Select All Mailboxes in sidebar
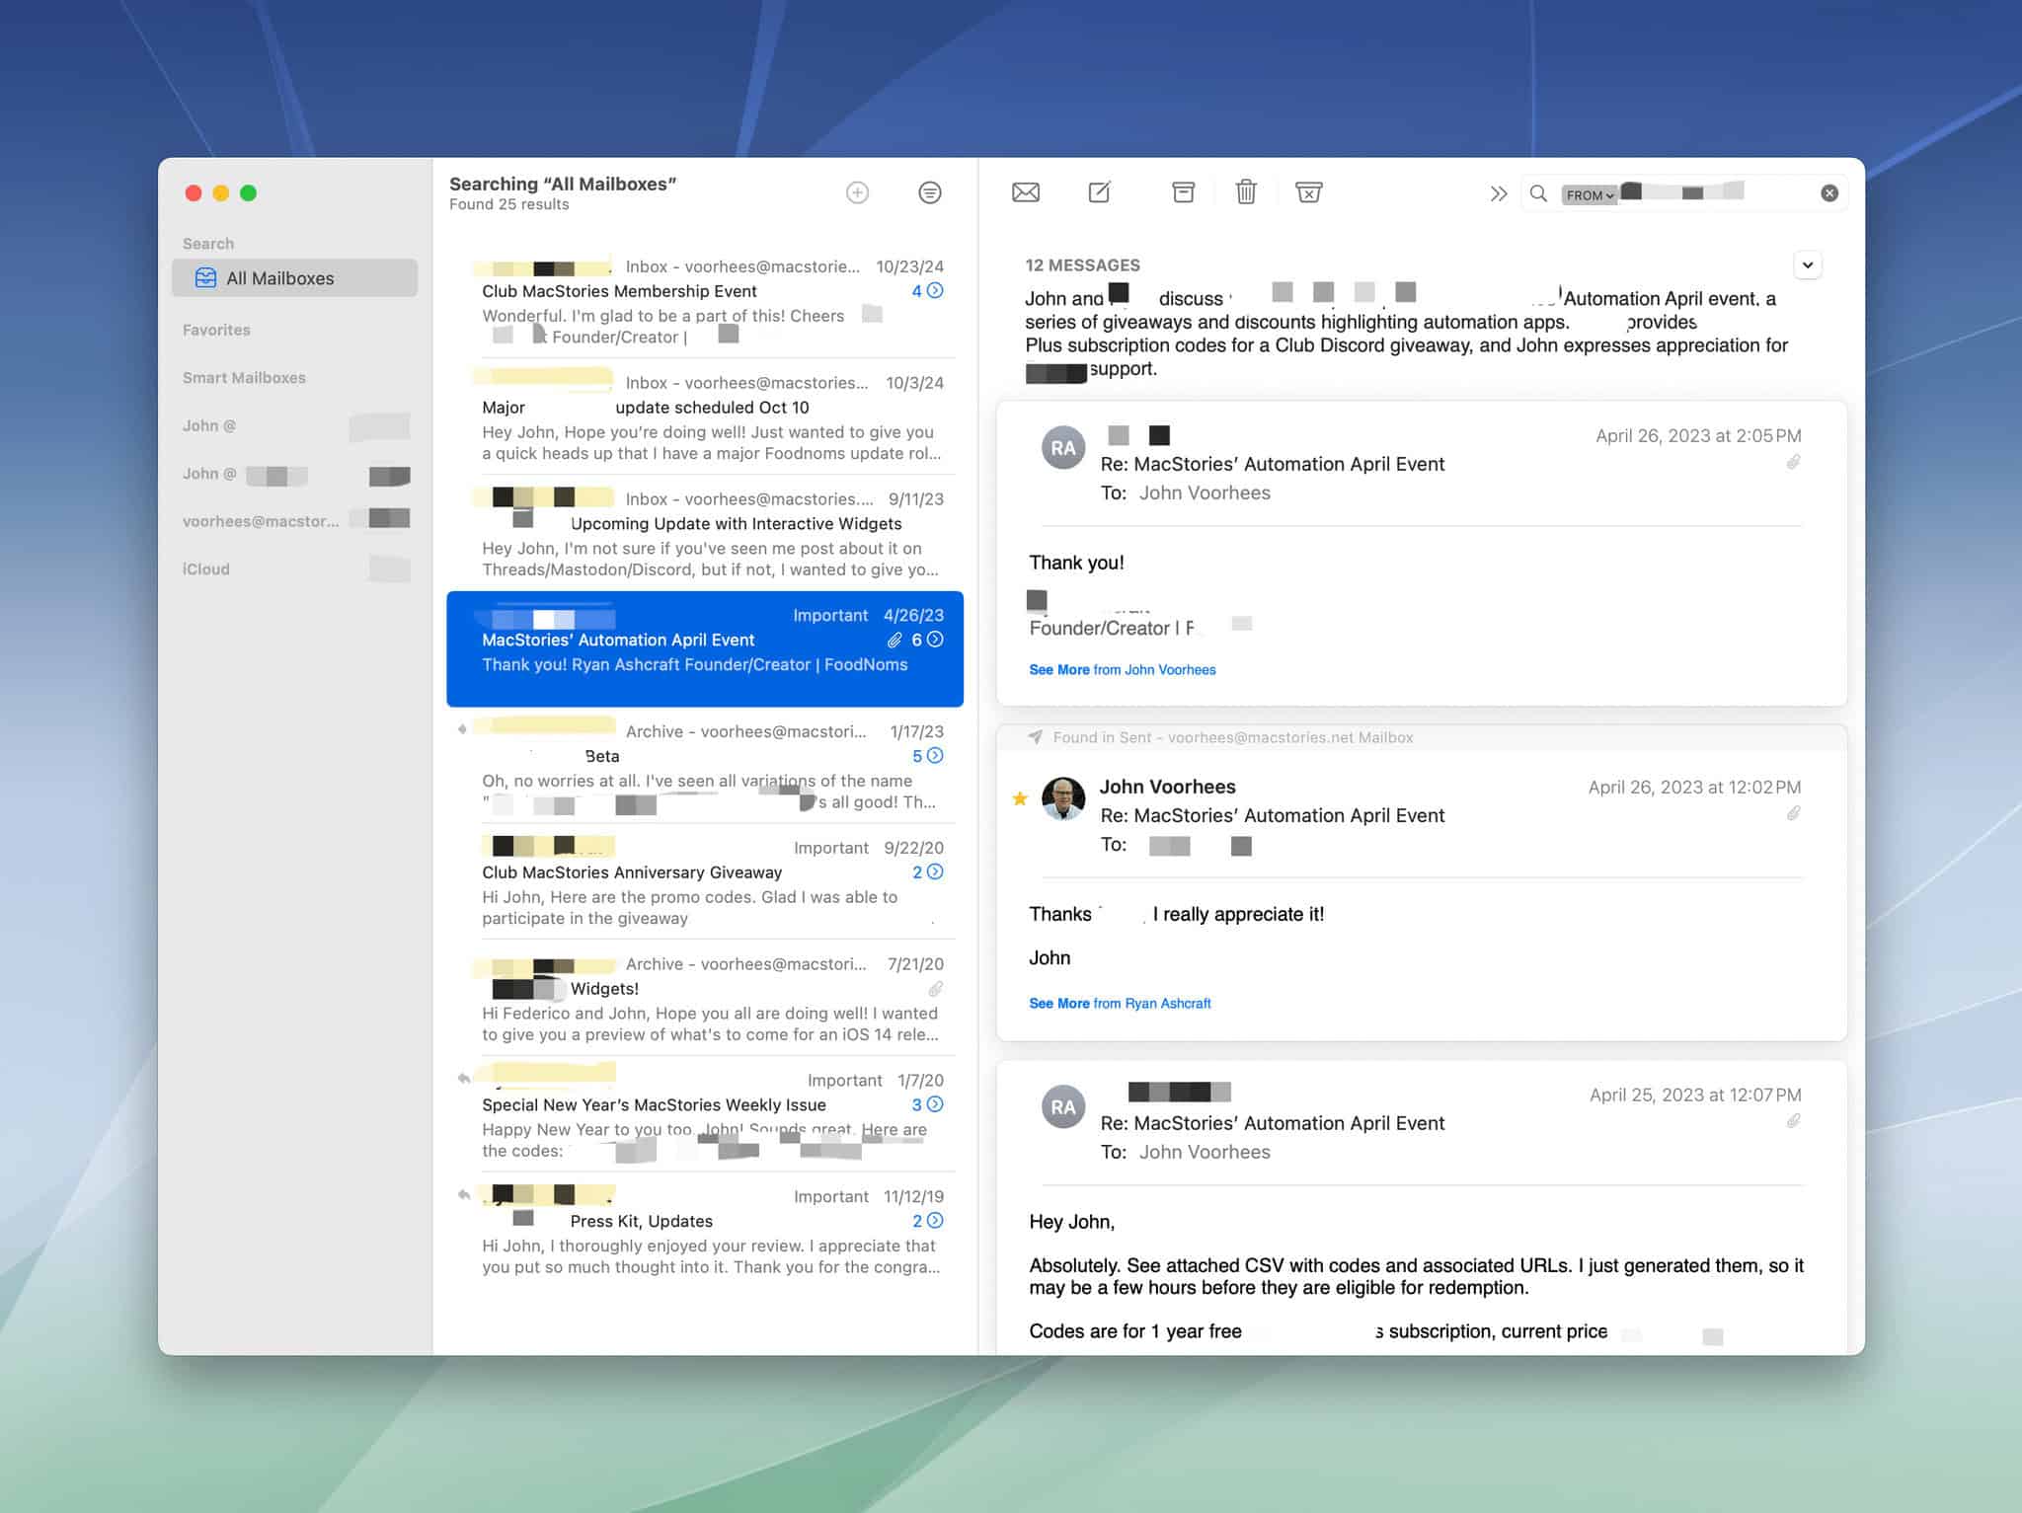2022x1513 pixels. tap(294, 278)
